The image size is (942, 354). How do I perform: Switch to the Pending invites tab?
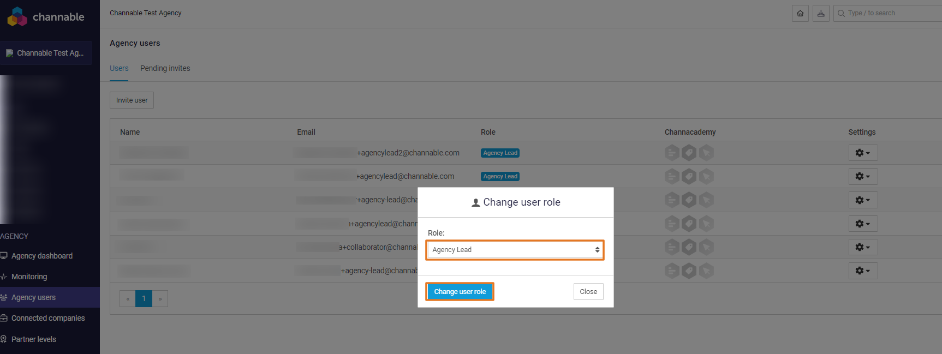(165, 68)
